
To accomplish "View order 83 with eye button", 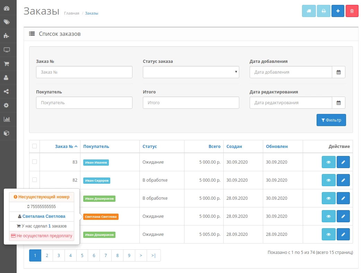I will tap(328, 162).
